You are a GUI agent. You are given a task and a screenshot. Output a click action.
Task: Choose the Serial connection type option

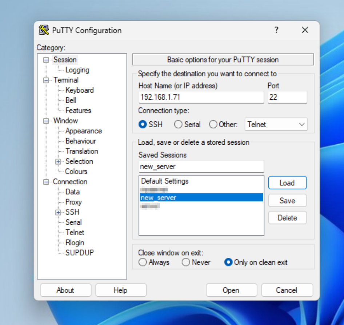[x=178, y=124]
